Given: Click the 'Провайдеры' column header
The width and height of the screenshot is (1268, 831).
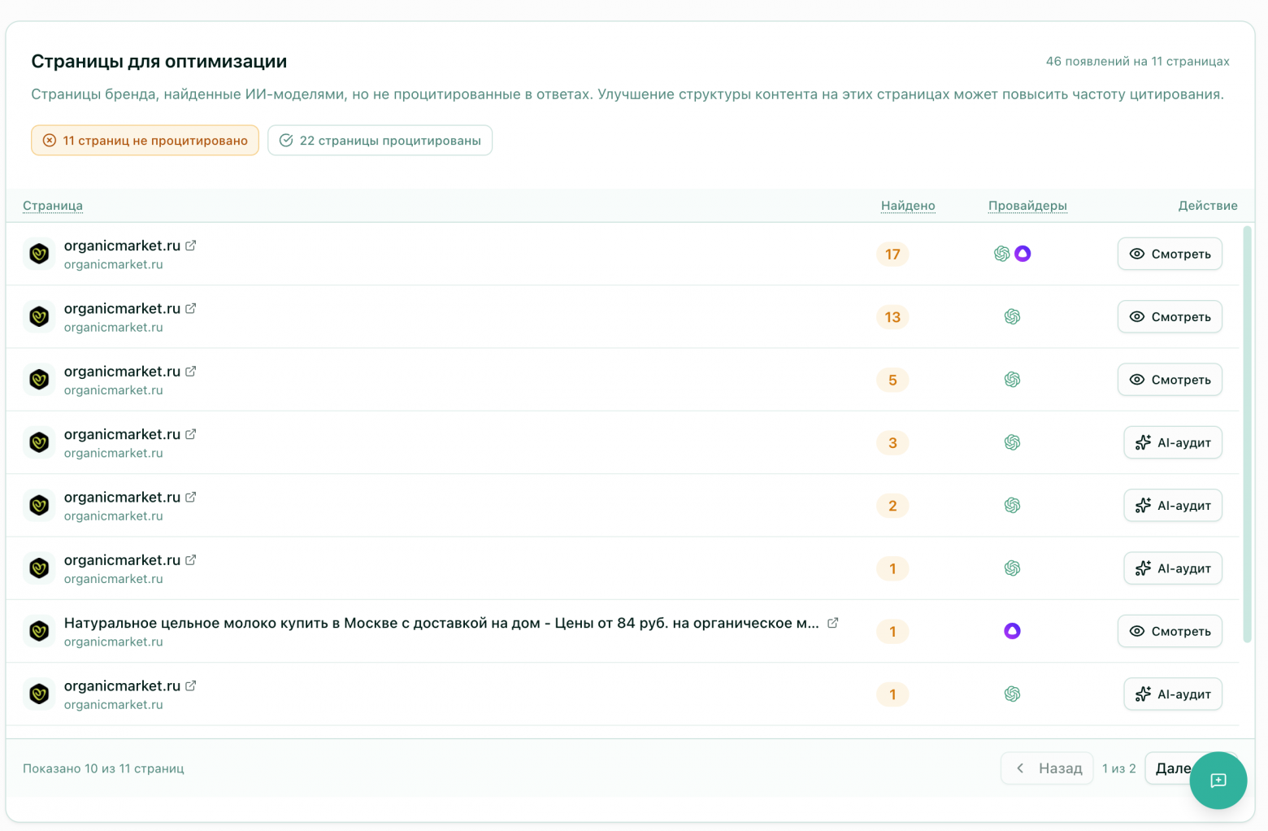Looking at the screenshot, I should point(1027,206).
